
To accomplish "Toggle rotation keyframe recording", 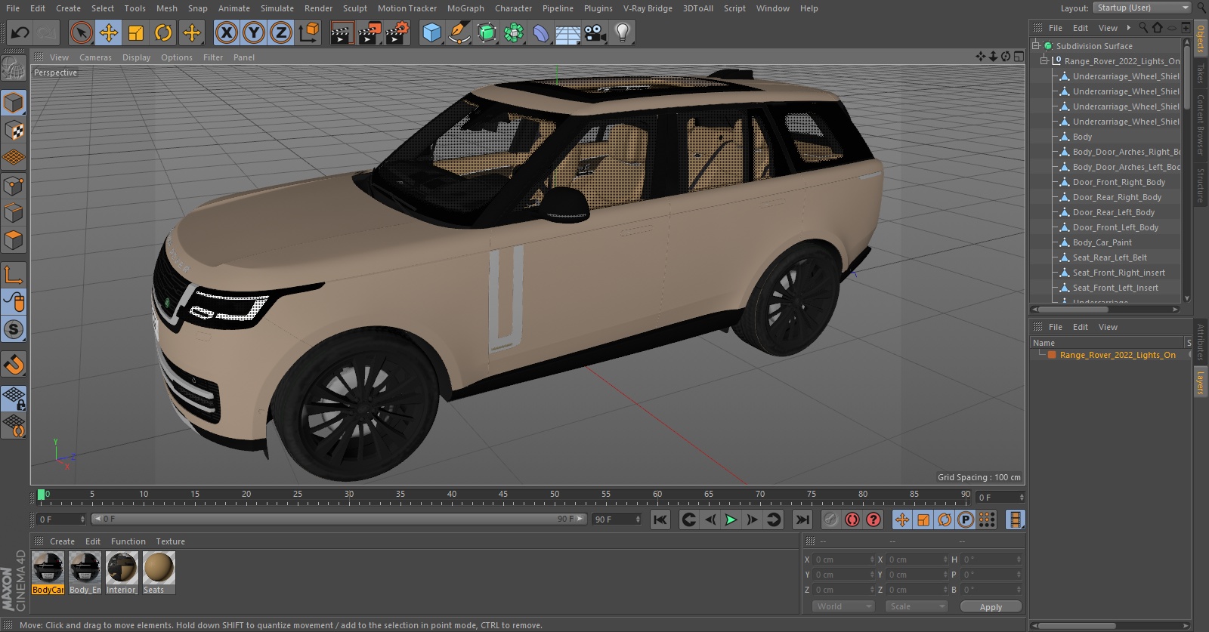I will pyautogui.click(x=945, y=519).
